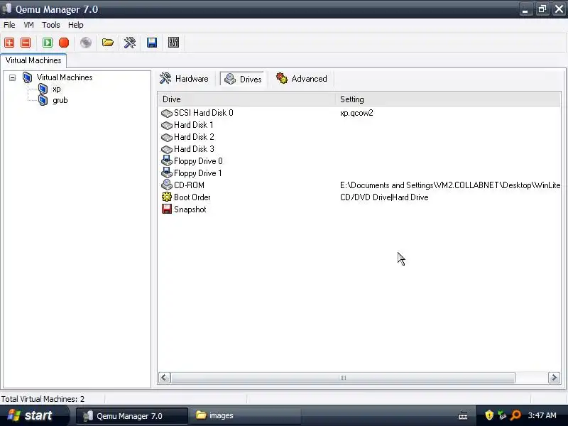The image size is (568, 426).
Task: Click the grey disc toolbar icon
Action: [x=86, y=43]
